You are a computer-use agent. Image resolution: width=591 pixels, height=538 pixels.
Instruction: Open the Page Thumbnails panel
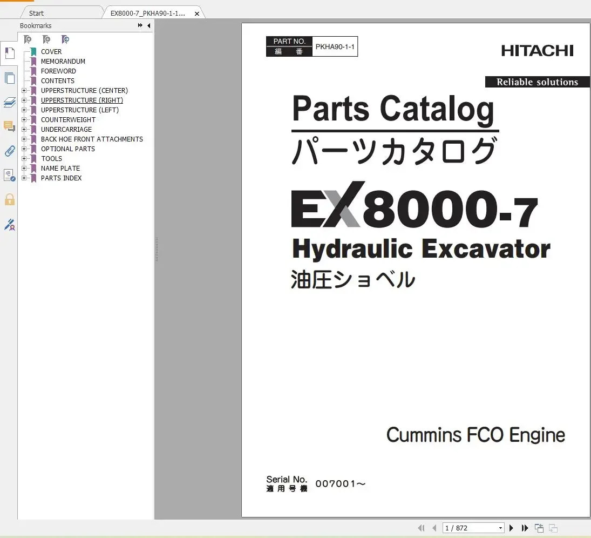pos(9,78)
